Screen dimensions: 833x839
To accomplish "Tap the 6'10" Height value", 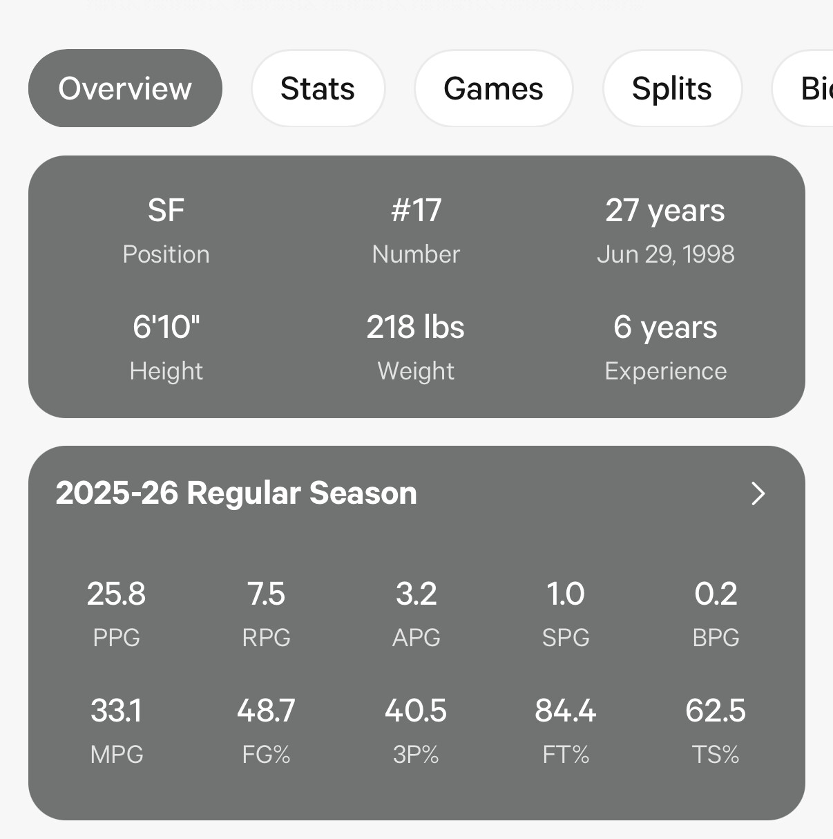I will 166,345.
